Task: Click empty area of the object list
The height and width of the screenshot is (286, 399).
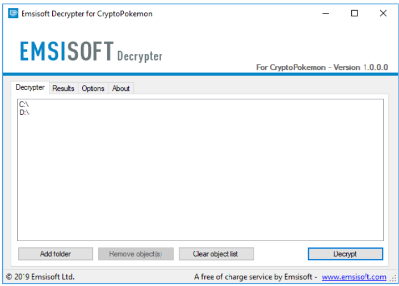Action: click(200, 178)
